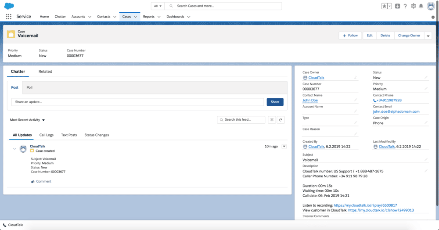
Task: Click the Share an update text box
Action: pyautogui.click(x=137, y=102)
